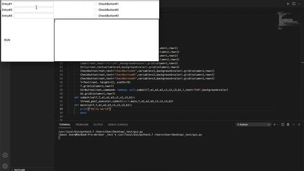Maximize the panel with the up chevron
This screenshot has height=171, width=304.
[x=294, y=124]
